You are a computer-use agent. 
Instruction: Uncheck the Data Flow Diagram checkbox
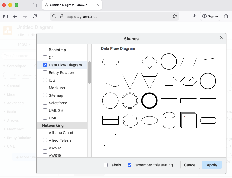tap(45, 65)
